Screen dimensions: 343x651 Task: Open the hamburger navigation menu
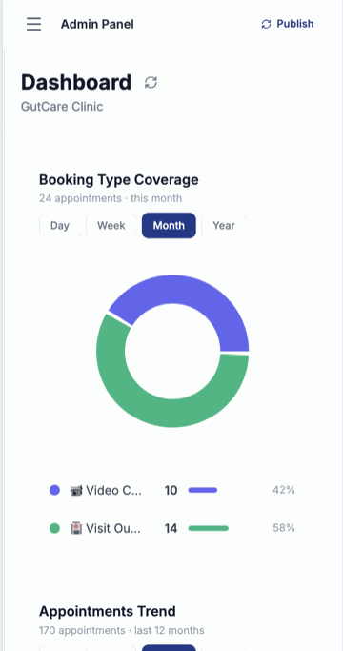33,24
